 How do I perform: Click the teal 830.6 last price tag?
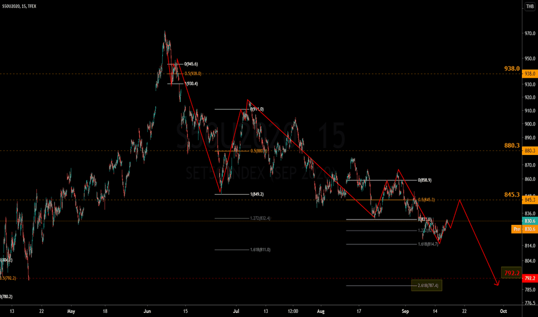(x=530, y=221)
